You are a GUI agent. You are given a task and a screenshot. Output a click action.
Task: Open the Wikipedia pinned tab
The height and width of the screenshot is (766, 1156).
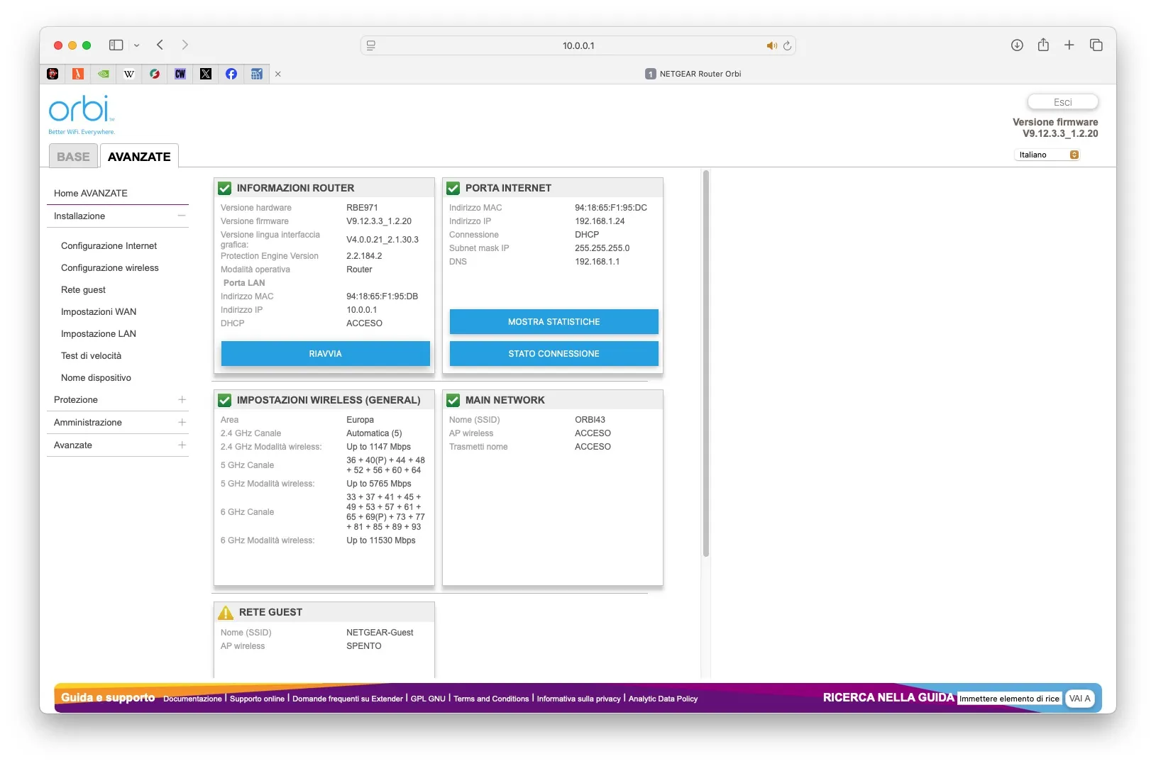click(x=129, y=74)
